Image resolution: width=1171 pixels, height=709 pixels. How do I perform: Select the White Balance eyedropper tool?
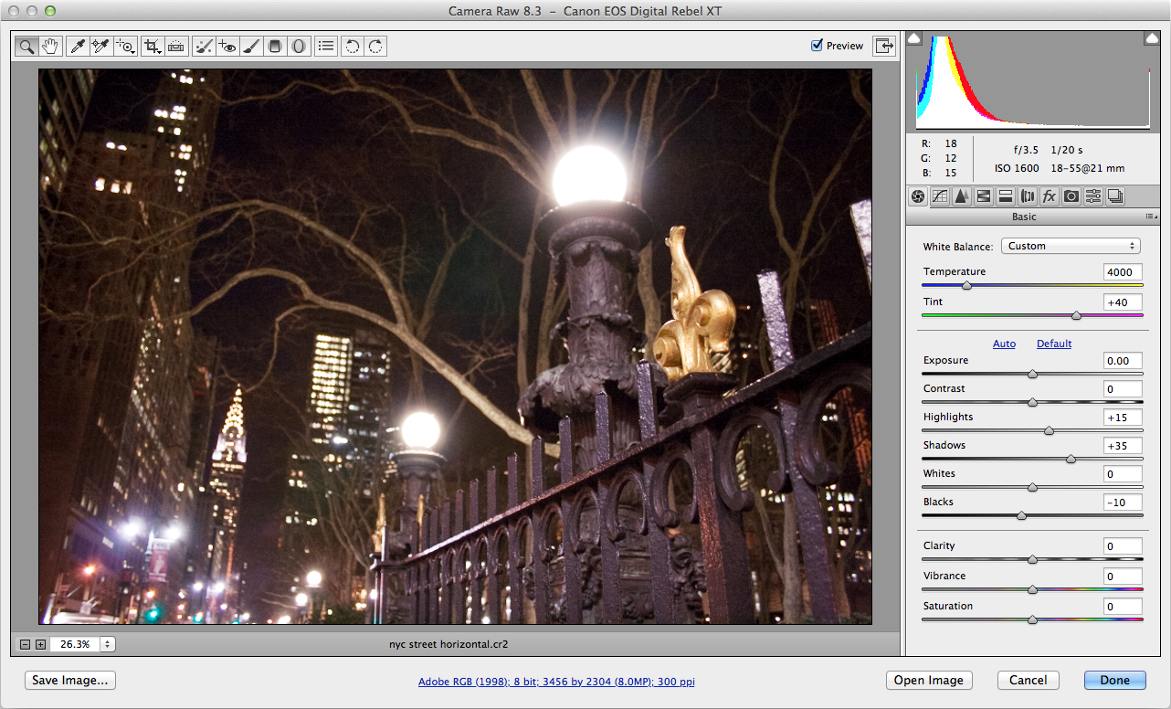tap(78, 46)
